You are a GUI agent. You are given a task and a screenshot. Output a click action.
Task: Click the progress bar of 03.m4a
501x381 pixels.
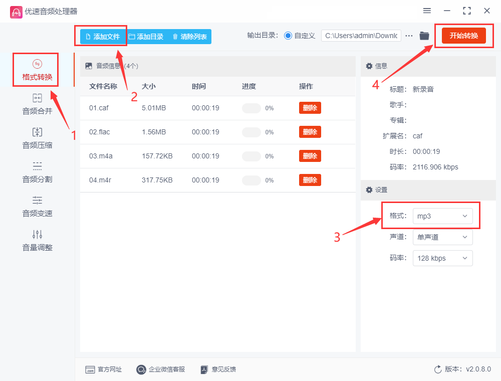(x=252, y=156)
